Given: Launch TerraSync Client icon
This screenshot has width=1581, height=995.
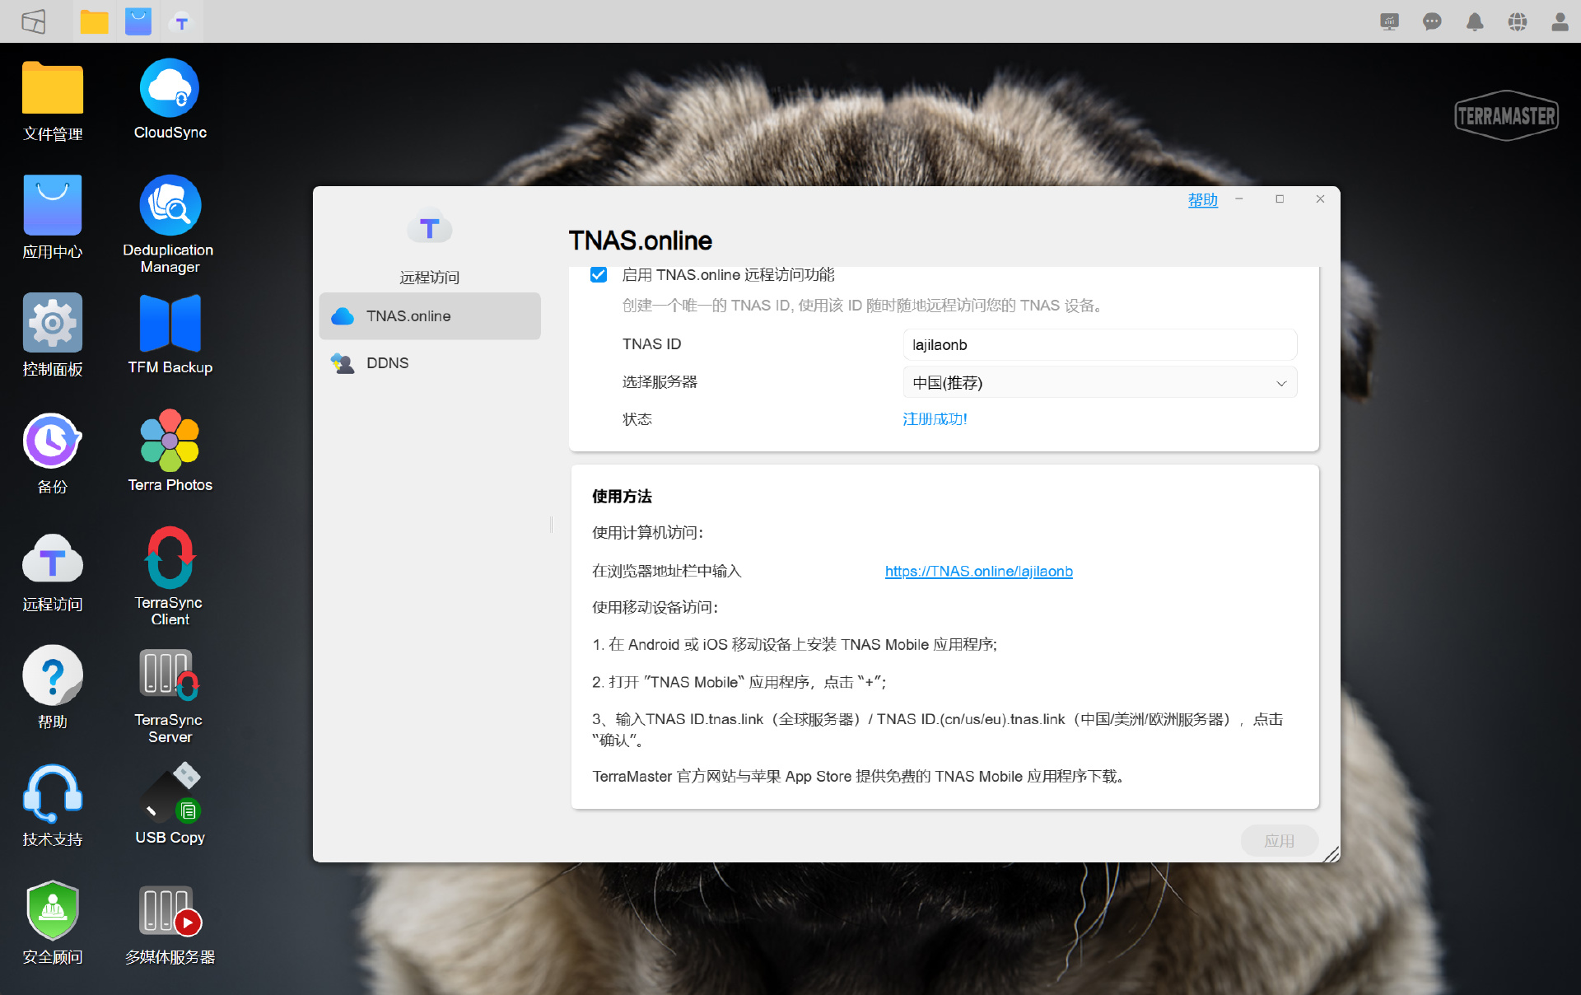Looking at the screenshot, I should [170, 558].
